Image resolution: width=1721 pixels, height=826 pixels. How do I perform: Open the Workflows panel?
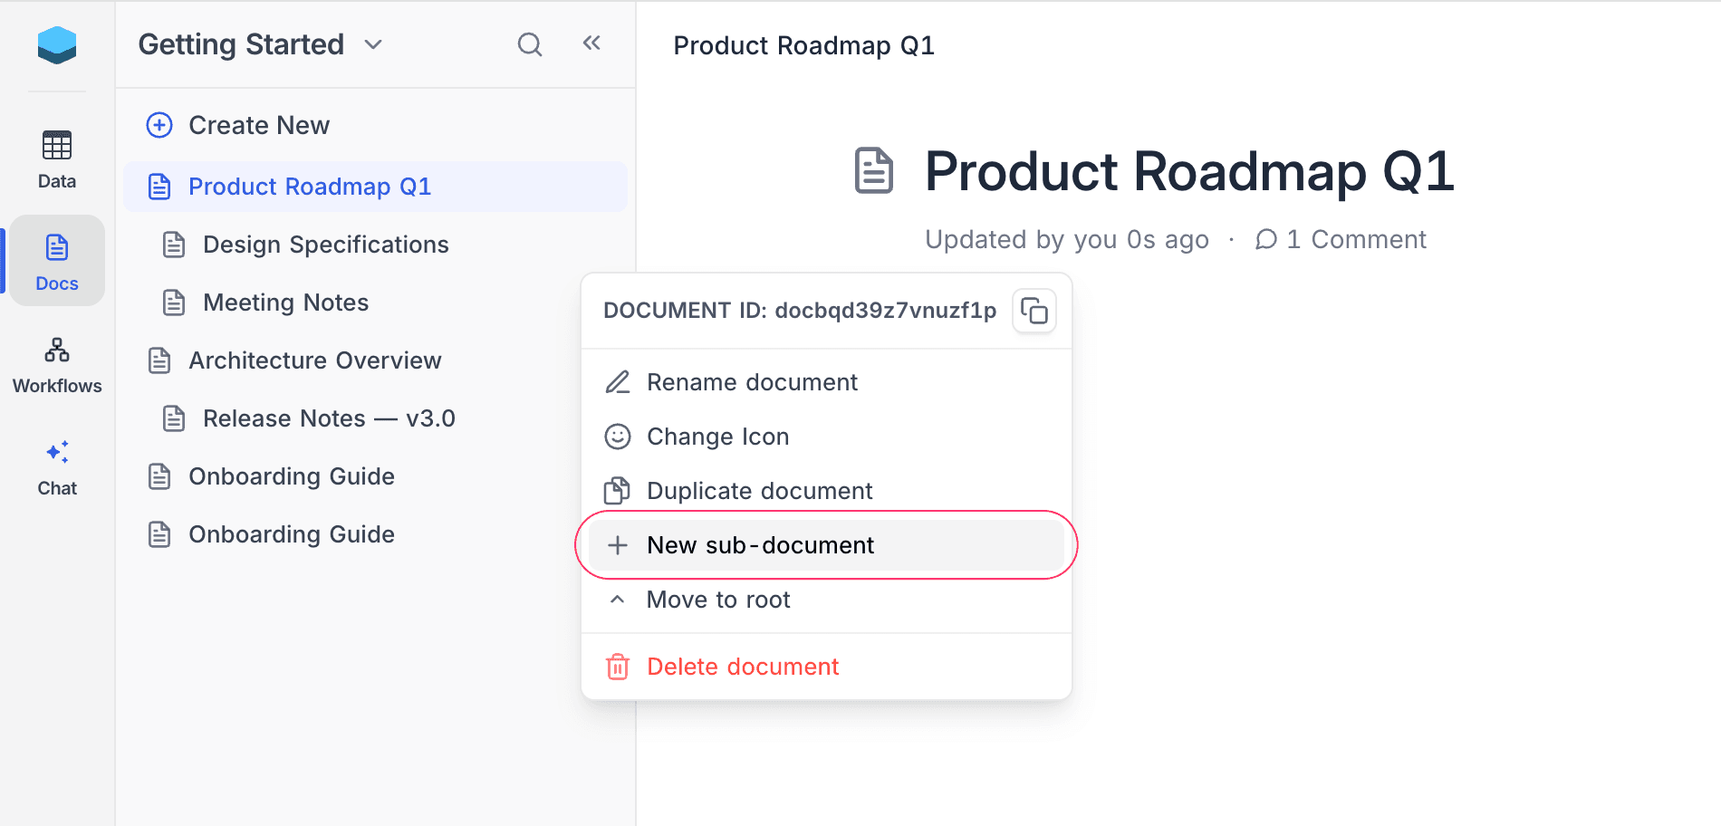(56, 362)
